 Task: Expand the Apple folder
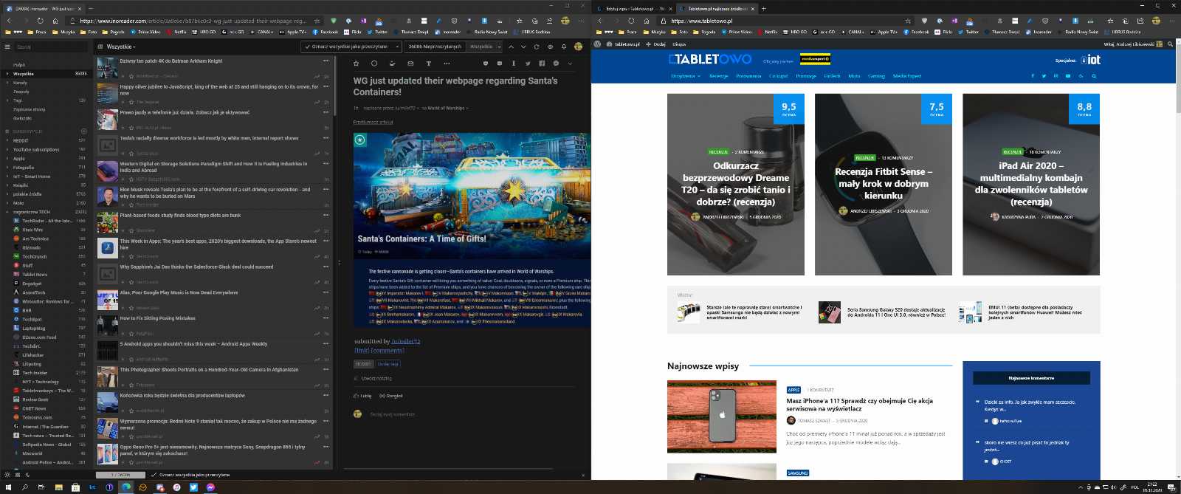click(x=7, y=158)
